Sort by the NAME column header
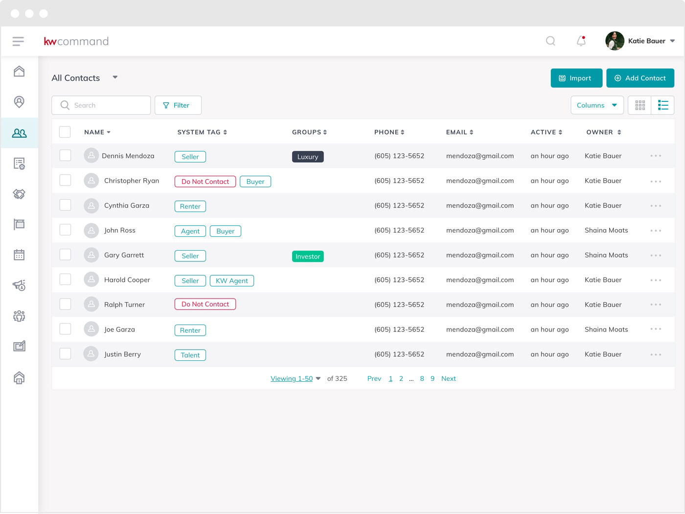685x514 pixels. click(97, 132)
